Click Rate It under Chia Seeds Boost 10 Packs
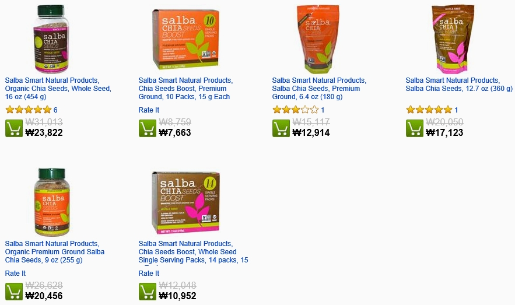The width and height of the screenshot is (515, 305). click(149, 110)
